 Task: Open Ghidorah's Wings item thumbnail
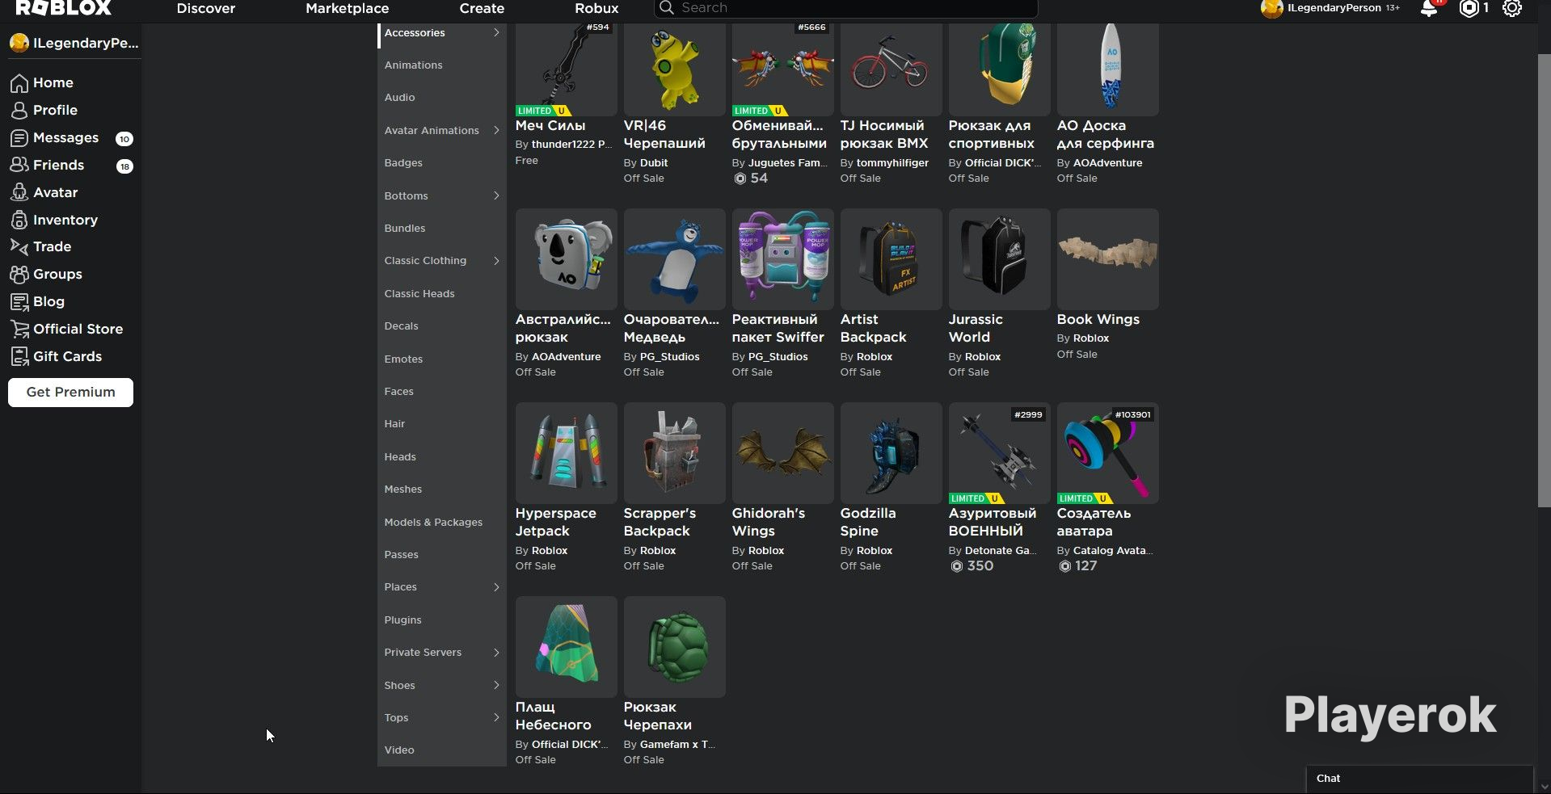782,453
